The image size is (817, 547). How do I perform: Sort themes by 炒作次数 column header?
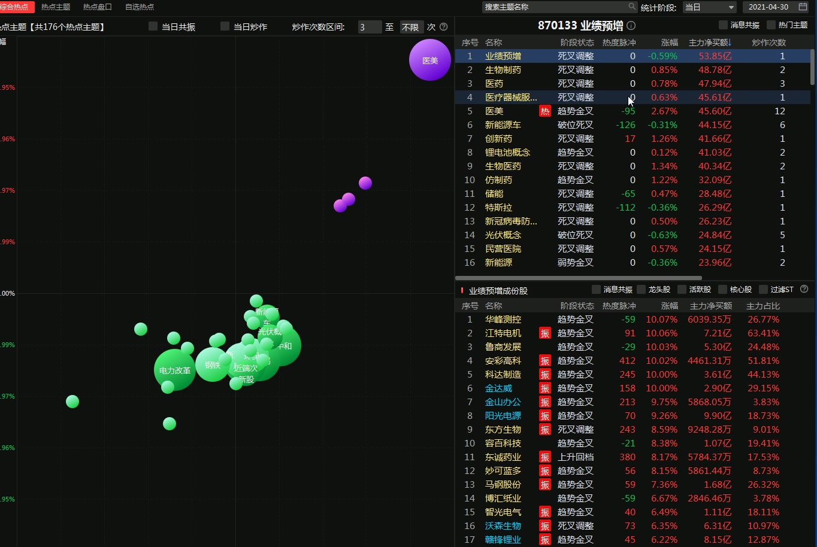768,42
